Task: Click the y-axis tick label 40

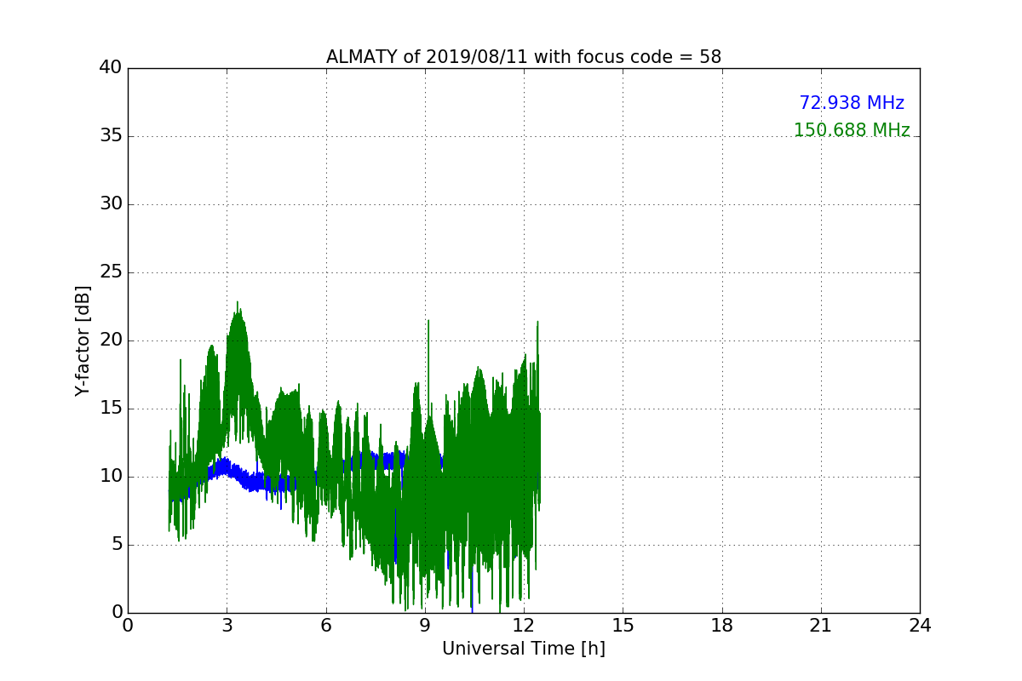Action: point(111,68)
